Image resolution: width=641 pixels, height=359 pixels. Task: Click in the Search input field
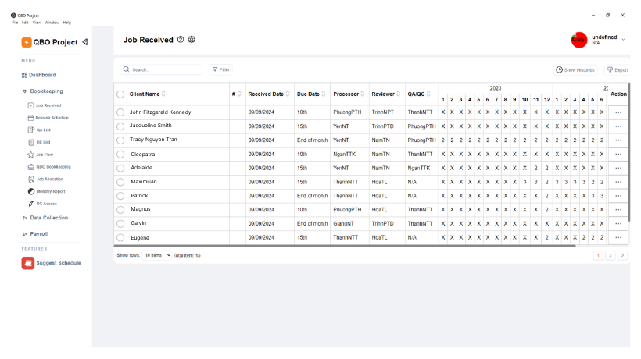coord(164,69)
